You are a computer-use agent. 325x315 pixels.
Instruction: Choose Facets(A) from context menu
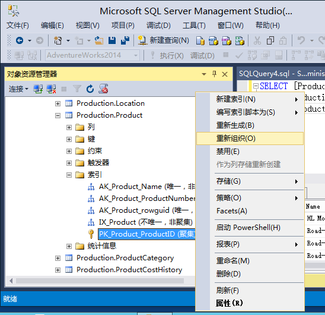click(x=250, y=211)
